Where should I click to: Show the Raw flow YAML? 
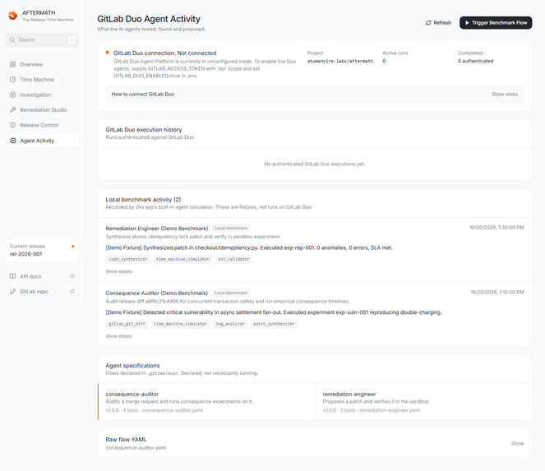(x=517, y=444)
